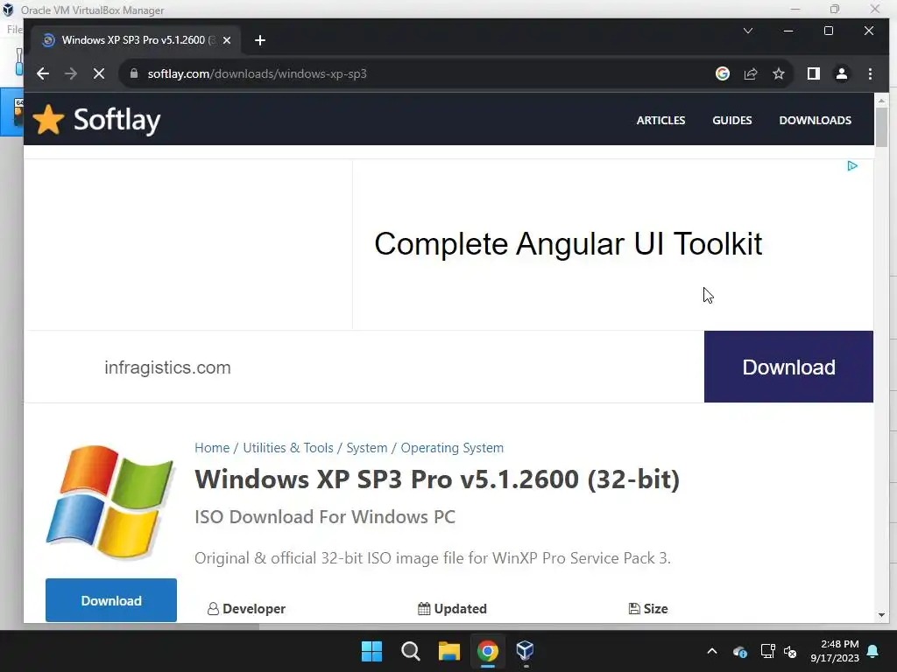Open the network tray icon
This screenshot has height=672, width=897.
click(767, 651)
